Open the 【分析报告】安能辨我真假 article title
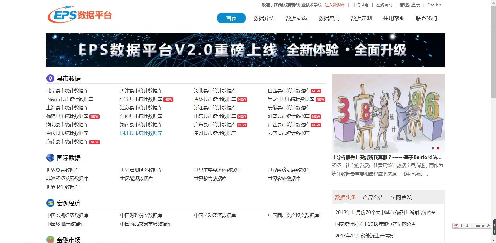Viewport: 496px width, 243px height. click(387, 157)
